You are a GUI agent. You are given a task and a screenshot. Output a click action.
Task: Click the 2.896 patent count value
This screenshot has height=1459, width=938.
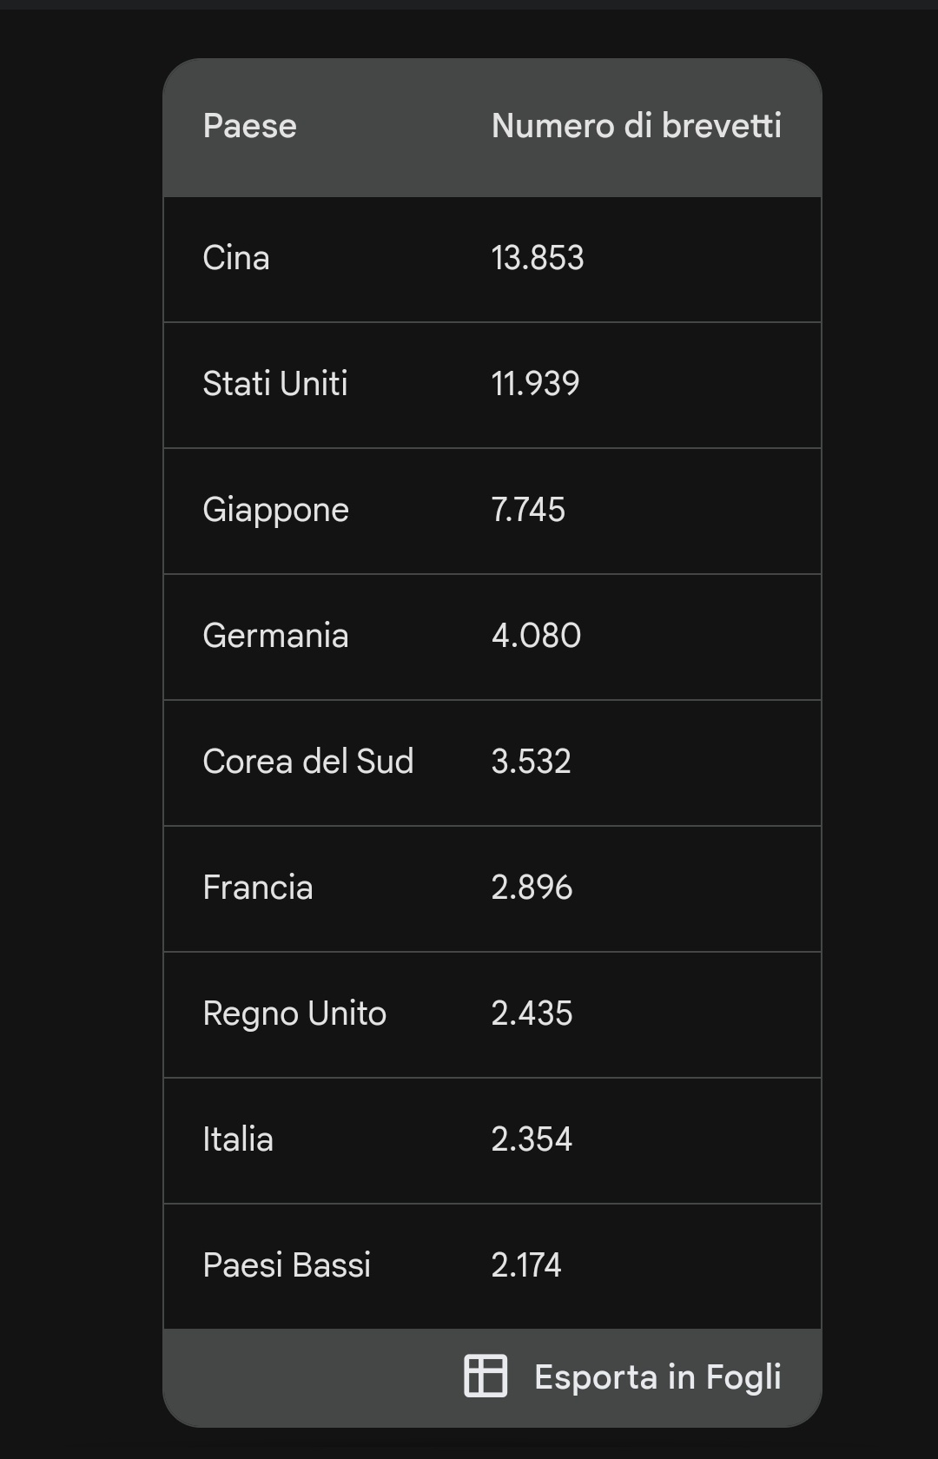532,888
